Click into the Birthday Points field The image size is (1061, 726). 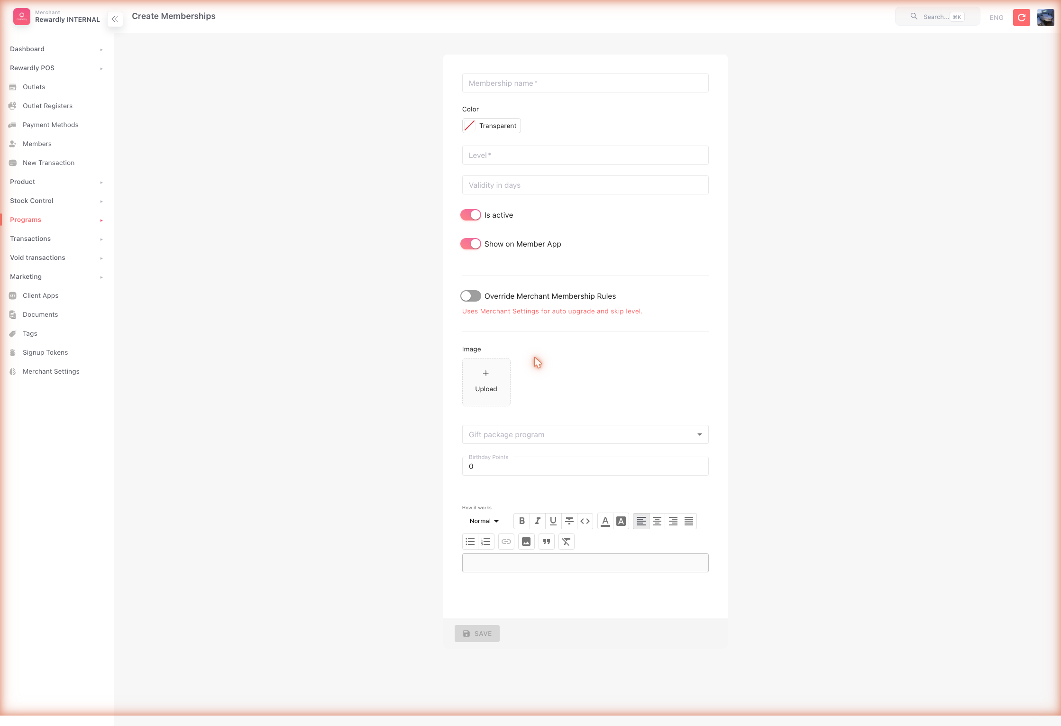pyautogui.click(x=585, y=466)
